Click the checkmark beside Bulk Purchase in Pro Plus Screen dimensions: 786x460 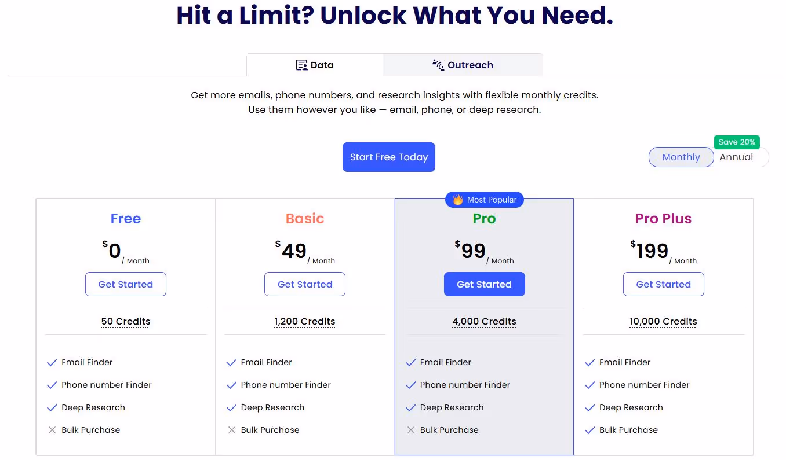(589, 430)
